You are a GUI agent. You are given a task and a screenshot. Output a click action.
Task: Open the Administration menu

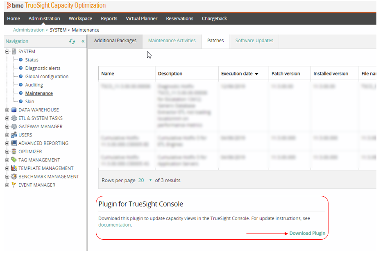click(x=44, y=18)
